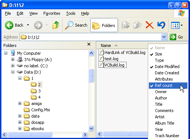Expand the address bar dropdown
The image size is (190, 139).
(x=164, y=37)
